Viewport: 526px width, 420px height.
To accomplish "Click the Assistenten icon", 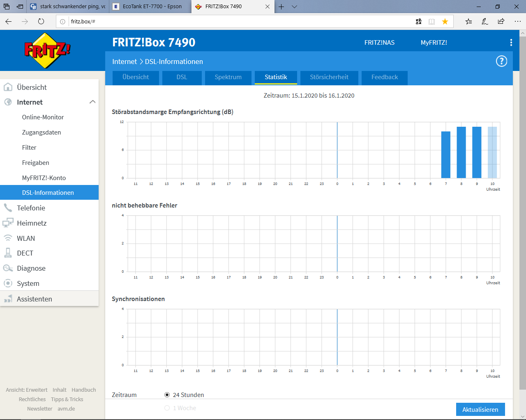I will tap(8, 299).
